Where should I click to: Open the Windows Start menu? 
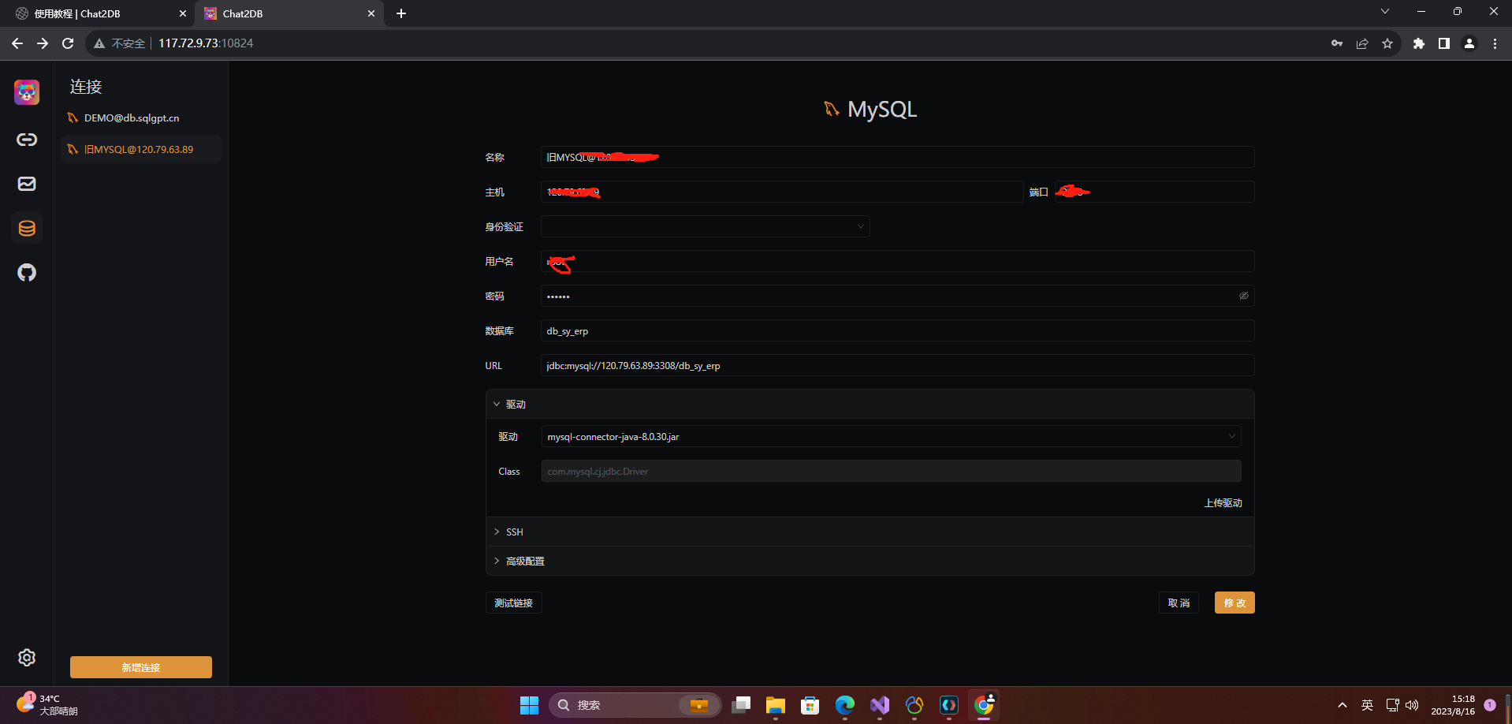tap(529, 705)
